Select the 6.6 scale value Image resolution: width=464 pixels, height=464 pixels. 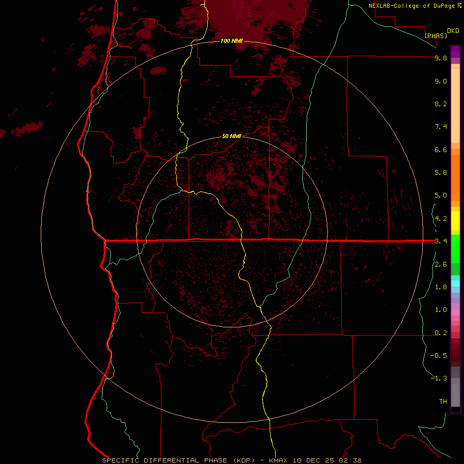(x=441, y=150)
